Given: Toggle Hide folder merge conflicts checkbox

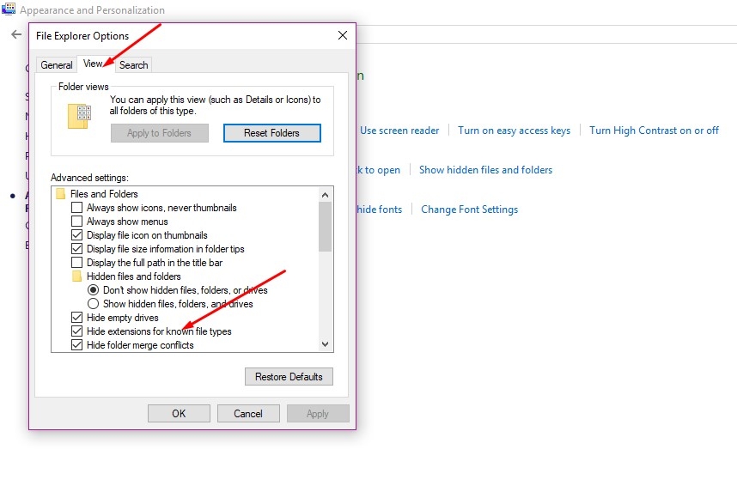Looking at the screenshot, I should 76,345.
